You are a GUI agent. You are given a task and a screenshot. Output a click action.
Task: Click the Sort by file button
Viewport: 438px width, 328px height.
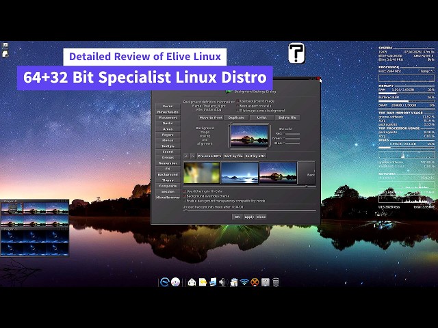tap(233, 156)
